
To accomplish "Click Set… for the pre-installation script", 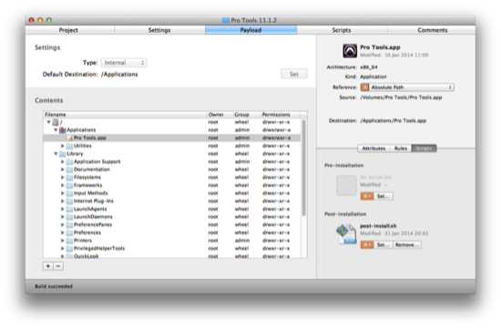I will pyautogui.click(x=383, y=196).
